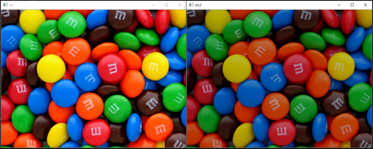
Task: Click the candy image in the src2 window
Action: pyautogui.click(x=279, y=79)
